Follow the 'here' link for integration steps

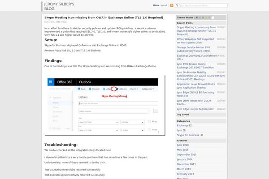click(108, 150)
